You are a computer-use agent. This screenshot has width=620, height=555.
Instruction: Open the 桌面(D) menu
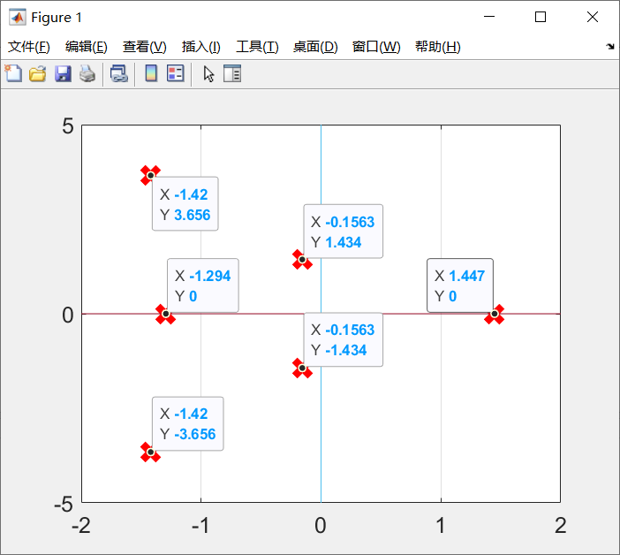click(315, 47)
